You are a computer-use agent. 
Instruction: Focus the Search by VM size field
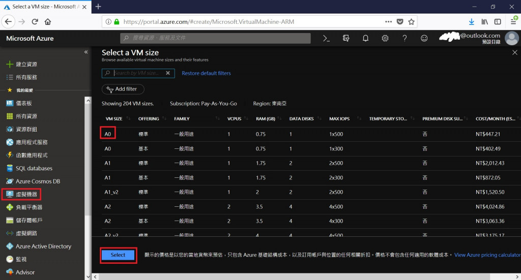[x=138, y=73]
